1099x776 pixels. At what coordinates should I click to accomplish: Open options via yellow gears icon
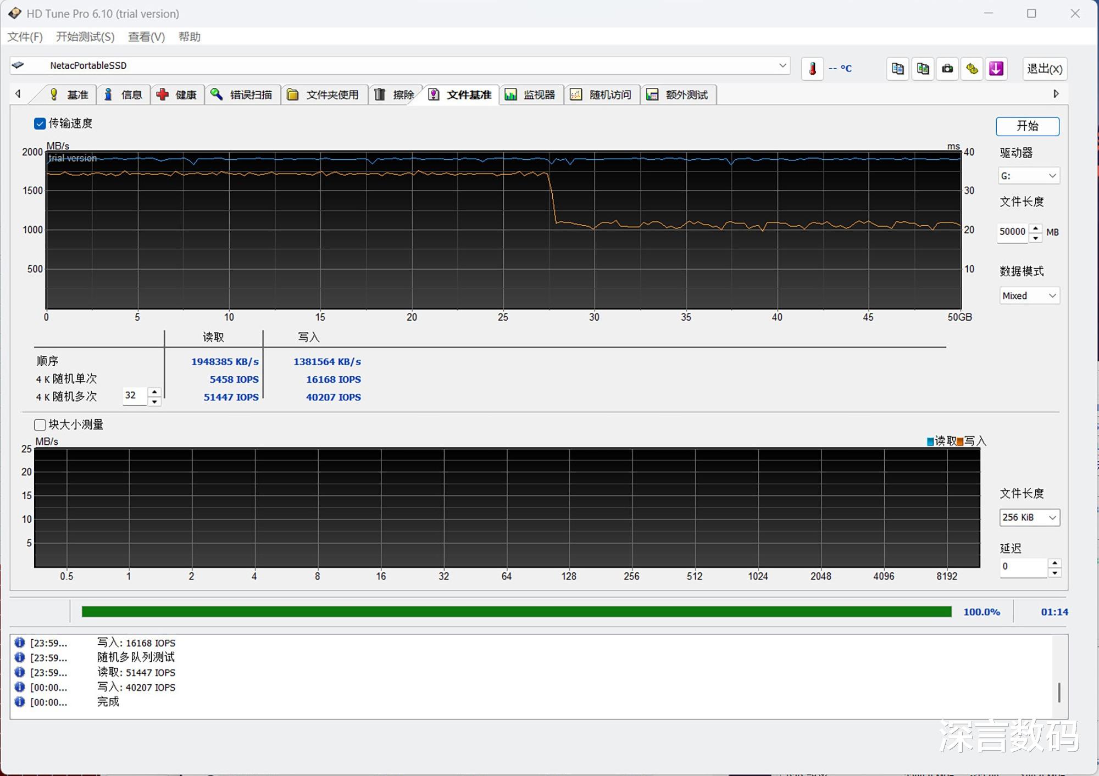click(x=972, y=69)
